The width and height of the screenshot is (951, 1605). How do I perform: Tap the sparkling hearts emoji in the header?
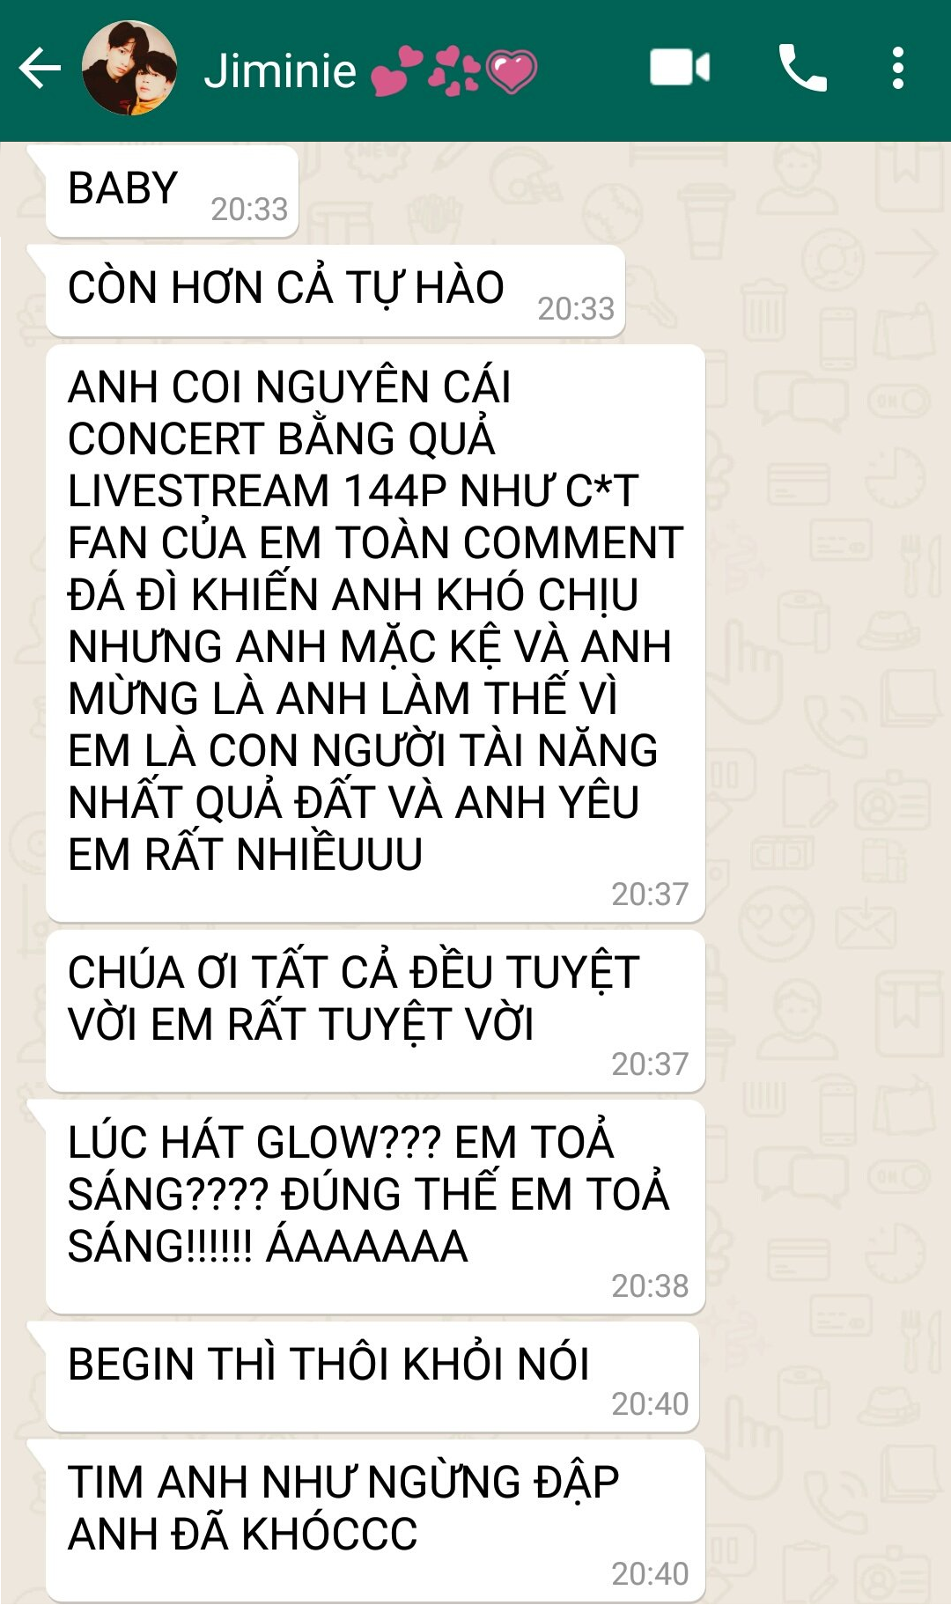pyautogui.click(x=454, y=71)
